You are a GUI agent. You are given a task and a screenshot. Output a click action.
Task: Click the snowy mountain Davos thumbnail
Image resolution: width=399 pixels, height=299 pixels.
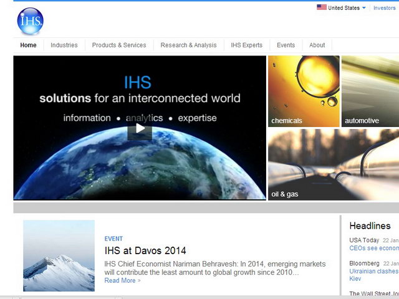[x=59, y=256]
